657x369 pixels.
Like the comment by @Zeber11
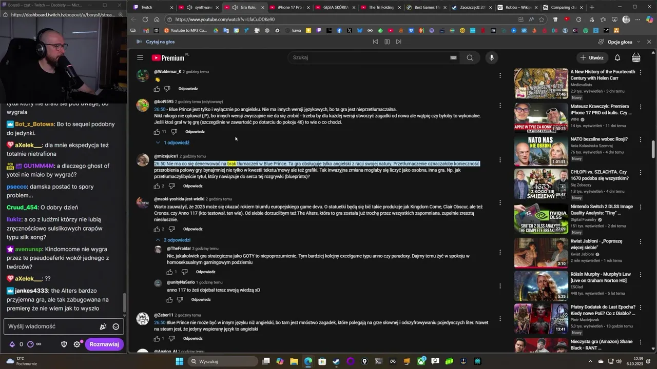click(157, 339)
